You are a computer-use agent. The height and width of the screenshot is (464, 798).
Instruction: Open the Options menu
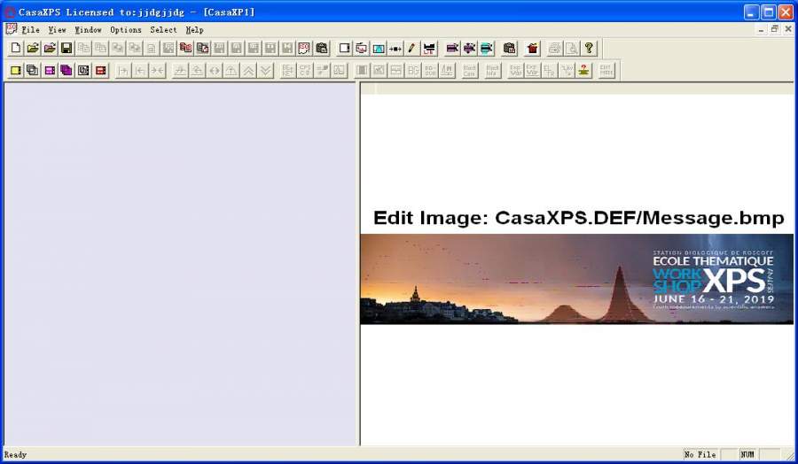click(126, 30)
